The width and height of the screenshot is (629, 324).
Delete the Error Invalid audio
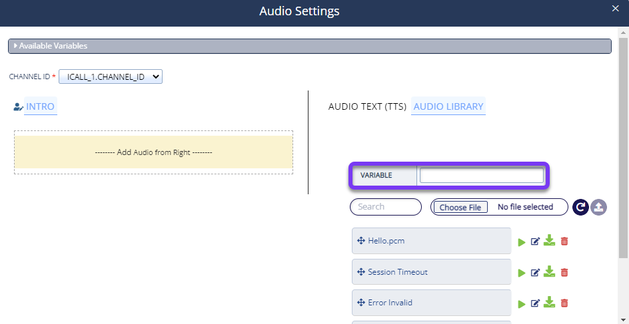coord(564,303)
